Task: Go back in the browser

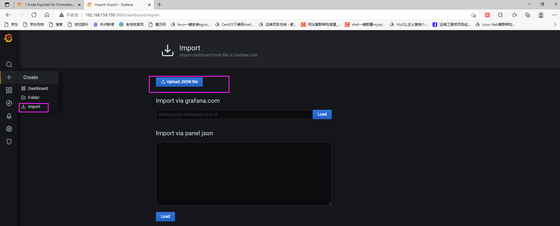Action: 8,15
